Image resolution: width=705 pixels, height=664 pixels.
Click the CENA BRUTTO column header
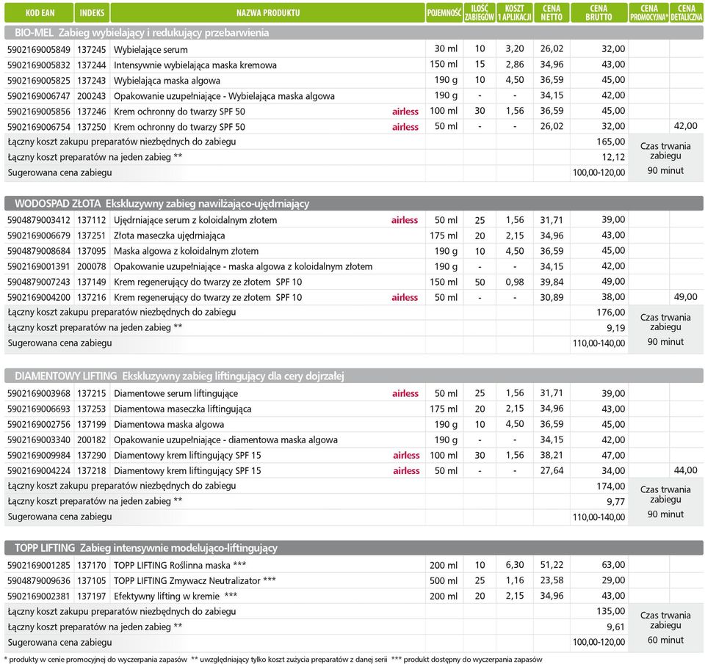click(x=599, y=12)
